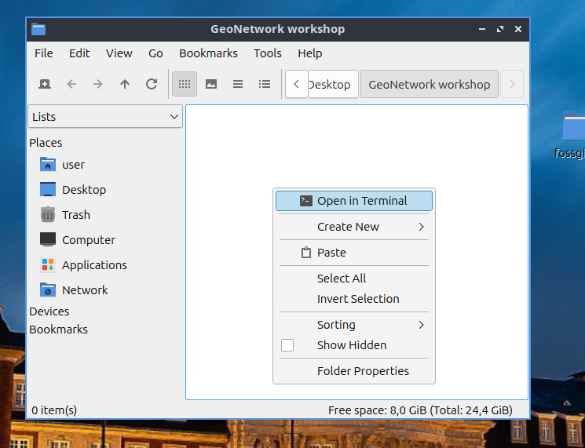Close the GeoNetwork workshop window
Image resolution: width=585 pixels, height=448 pixels.
518,29
